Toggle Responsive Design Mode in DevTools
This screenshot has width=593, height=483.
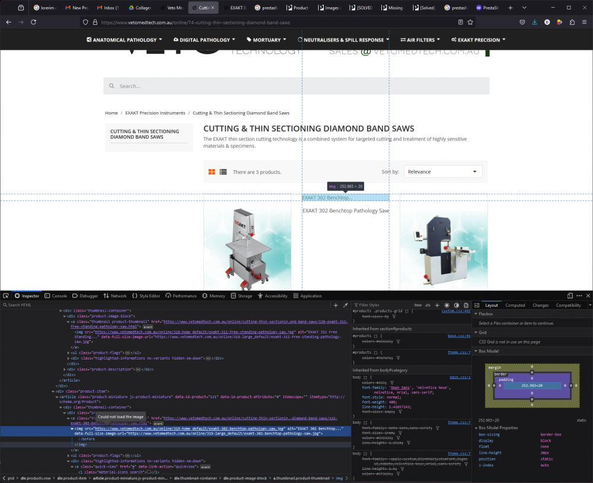tap(570, 295)
